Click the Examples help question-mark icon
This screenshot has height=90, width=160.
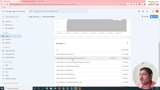[x=65, y=43]
